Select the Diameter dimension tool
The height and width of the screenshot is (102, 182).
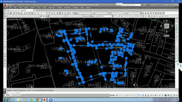130,16
